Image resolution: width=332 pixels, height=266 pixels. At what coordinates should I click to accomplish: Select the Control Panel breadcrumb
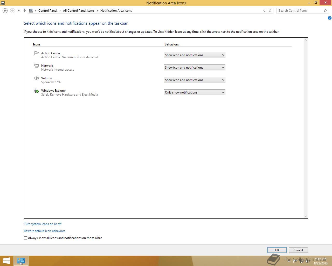point(48,11)
